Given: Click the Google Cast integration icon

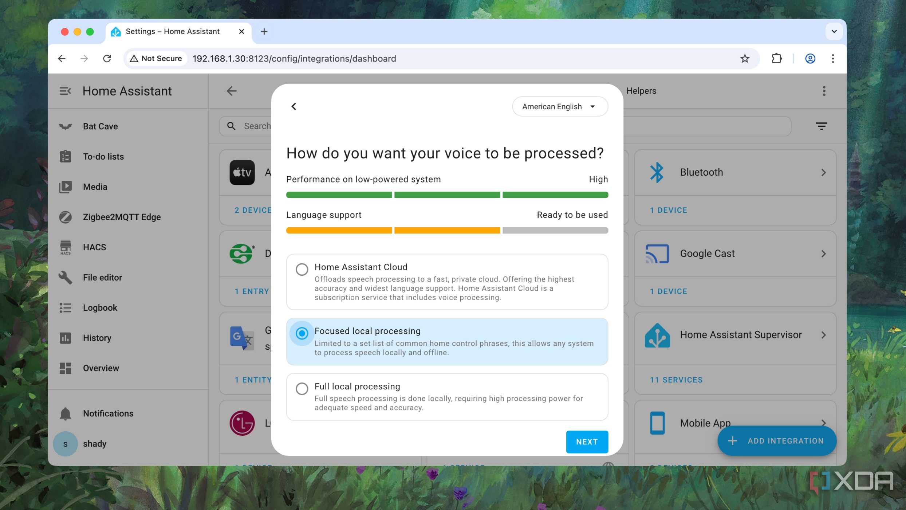Looking at the screenshot, I should 657,254.
